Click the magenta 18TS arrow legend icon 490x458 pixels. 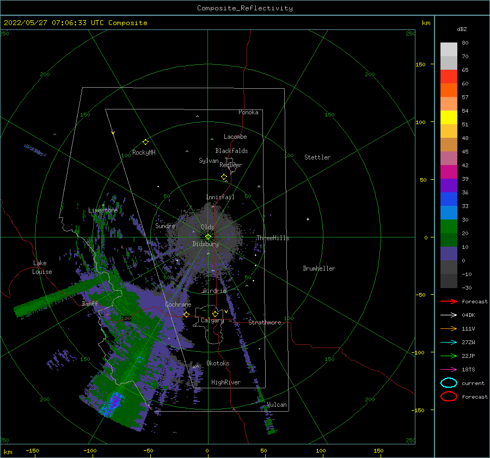pos(449,370)
